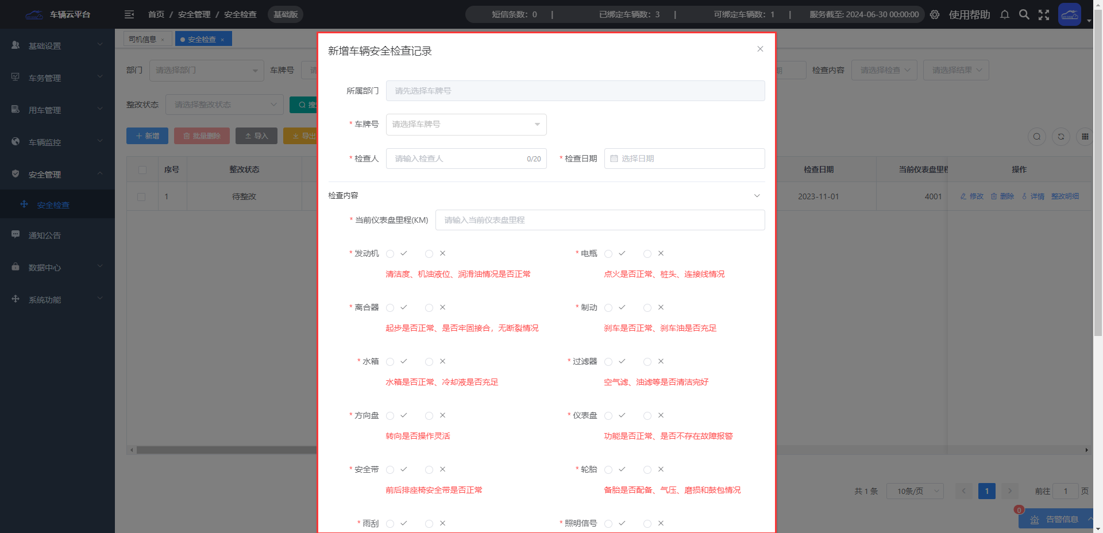Open notifications bell icon
Image resolution: width=1103 pixels, height=533 pixels.
[x=1005, y=14]
